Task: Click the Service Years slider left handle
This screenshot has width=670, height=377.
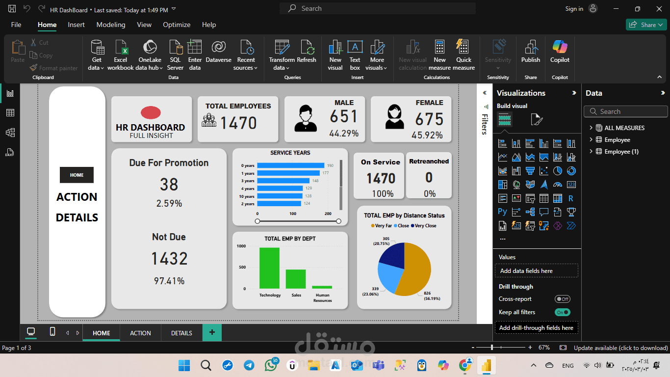Action: point(258,222)
